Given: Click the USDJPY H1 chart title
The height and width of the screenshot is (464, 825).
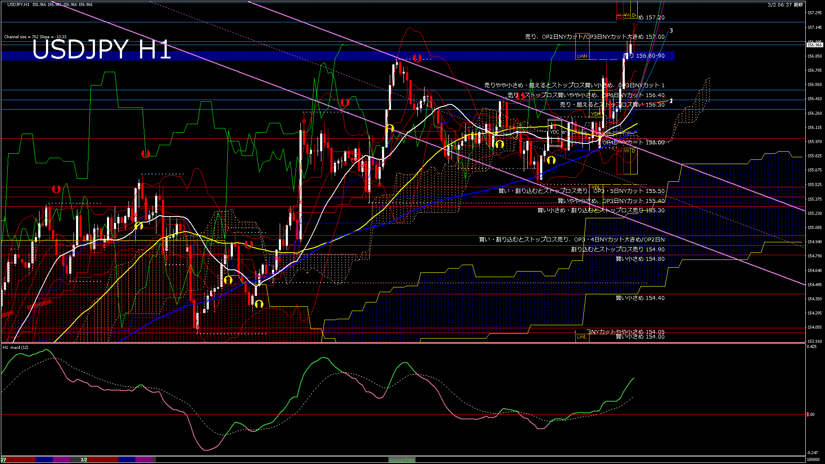Looking at the screenshot, I should point(102,50).
